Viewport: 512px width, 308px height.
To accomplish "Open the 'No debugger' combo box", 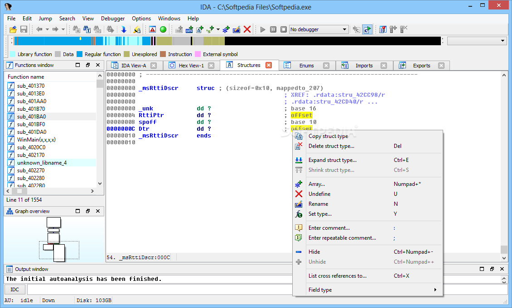I will (x=319, y=29).
